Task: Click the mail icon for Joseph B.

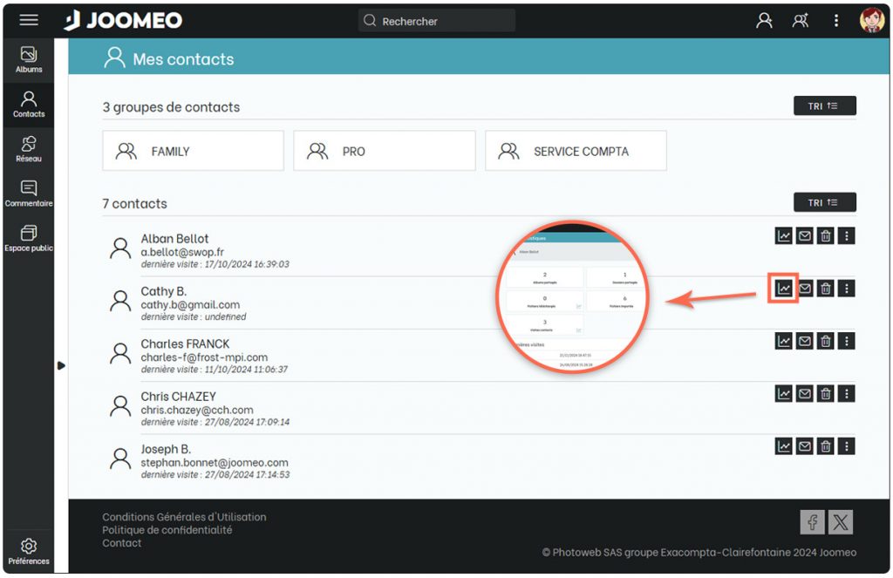Action: pyautogui.click(x=805, y=446)
